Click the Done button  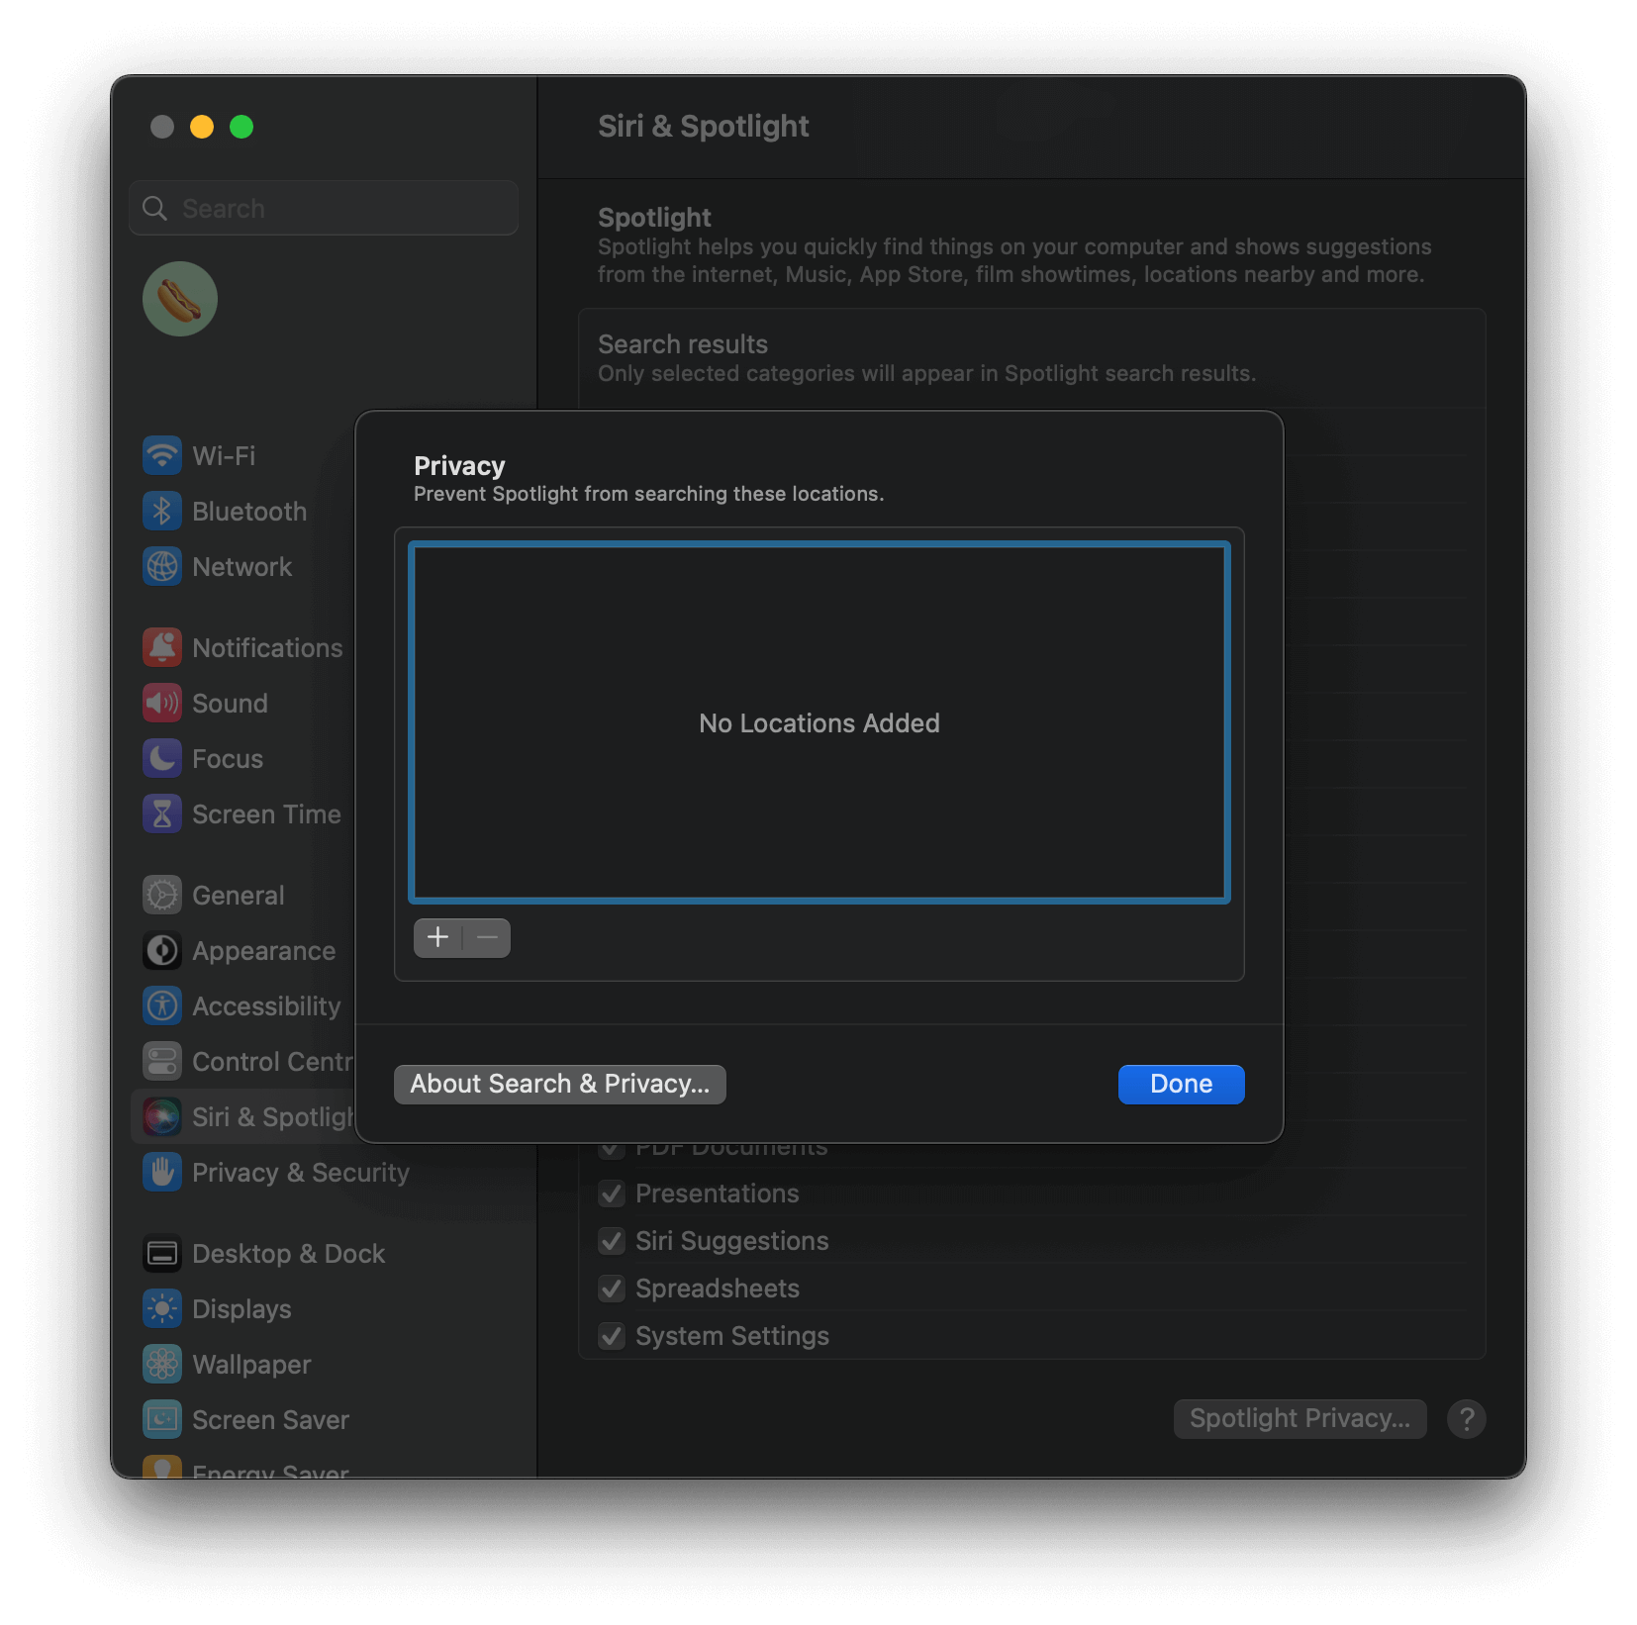[1180, 1084]
